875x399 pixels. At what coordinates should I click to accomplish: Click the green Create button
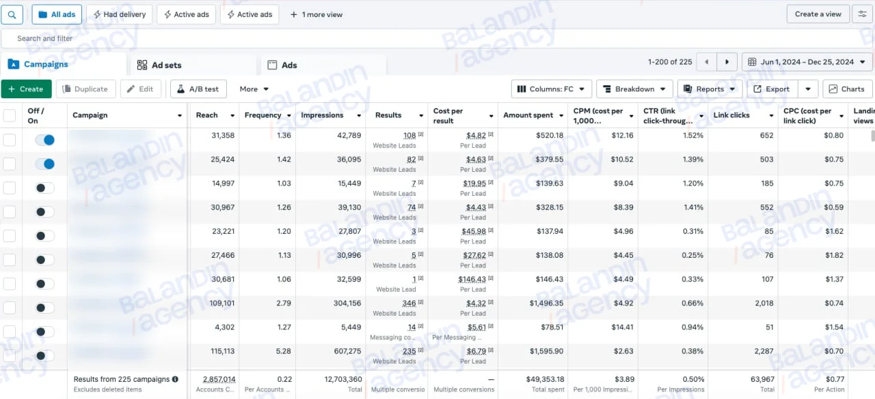[26, 89]
